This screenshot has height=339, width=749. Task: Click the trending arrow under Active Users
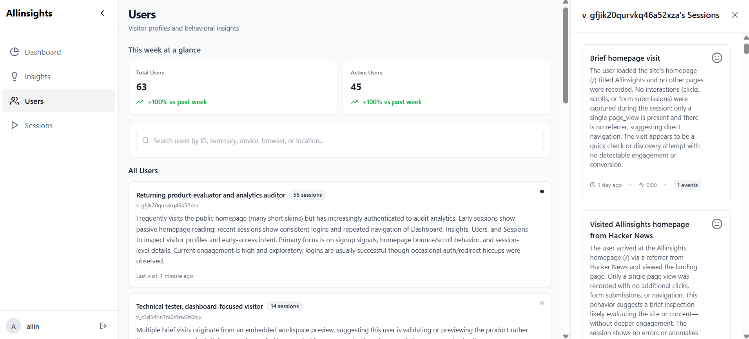355,102
